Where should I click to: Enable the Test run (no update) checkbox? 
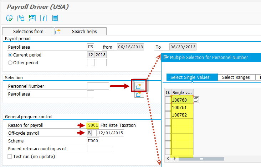tap(10, 157)
